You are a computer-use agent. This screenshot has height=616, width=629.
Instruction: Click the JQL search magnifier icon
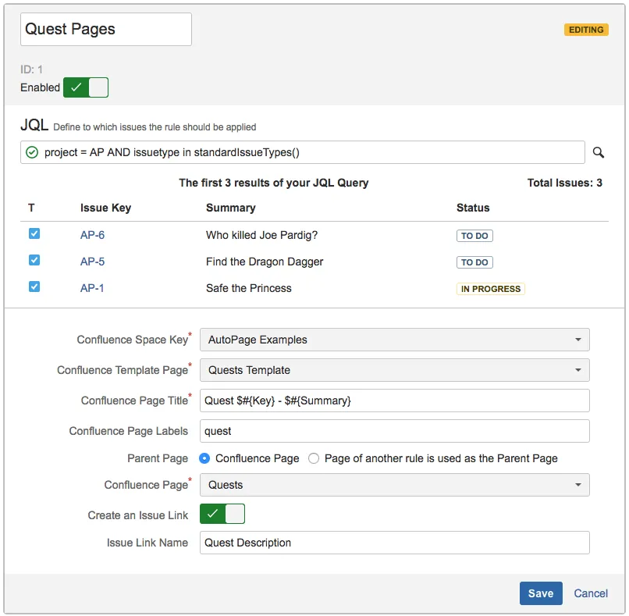tap(599, 152)
